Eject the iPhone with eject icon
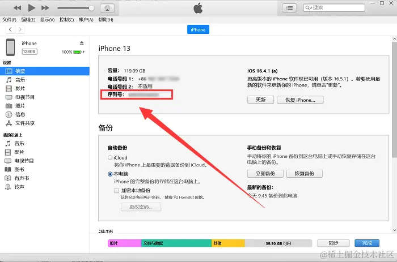The height and width of the screenshot is (262, 397). click(x=82, y=43)
